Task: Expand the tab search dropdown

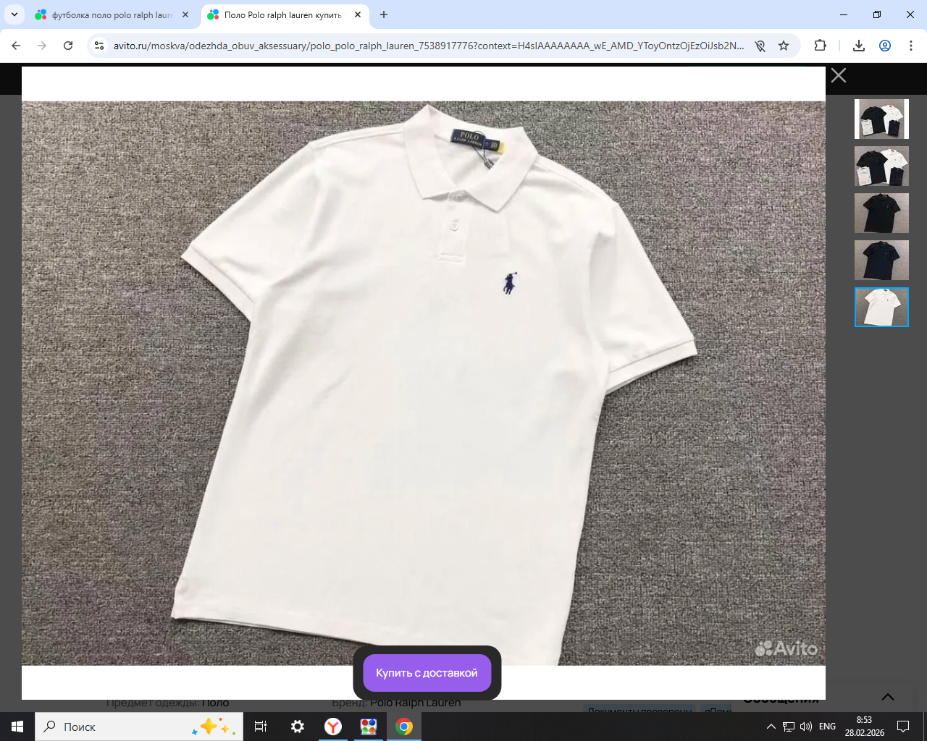Action: click(14, 14)
